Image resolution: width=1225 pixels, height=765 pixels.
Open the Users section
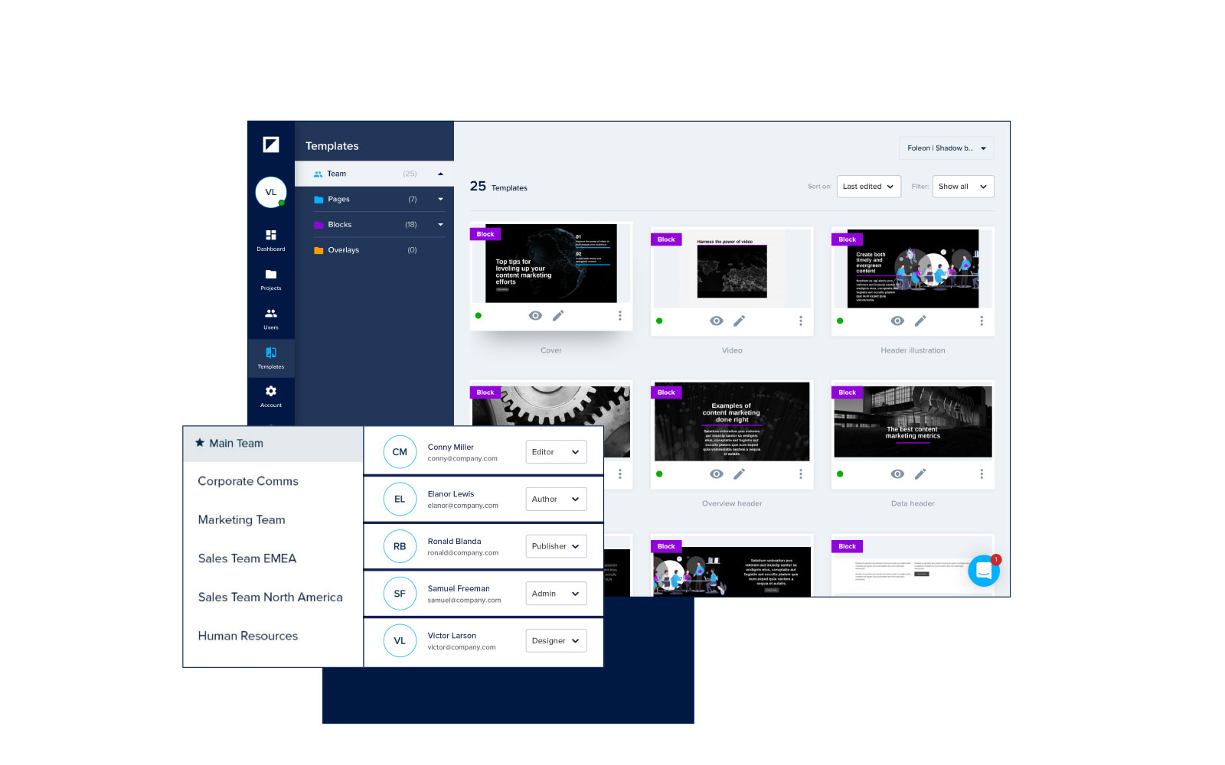[x=271, y=318]
